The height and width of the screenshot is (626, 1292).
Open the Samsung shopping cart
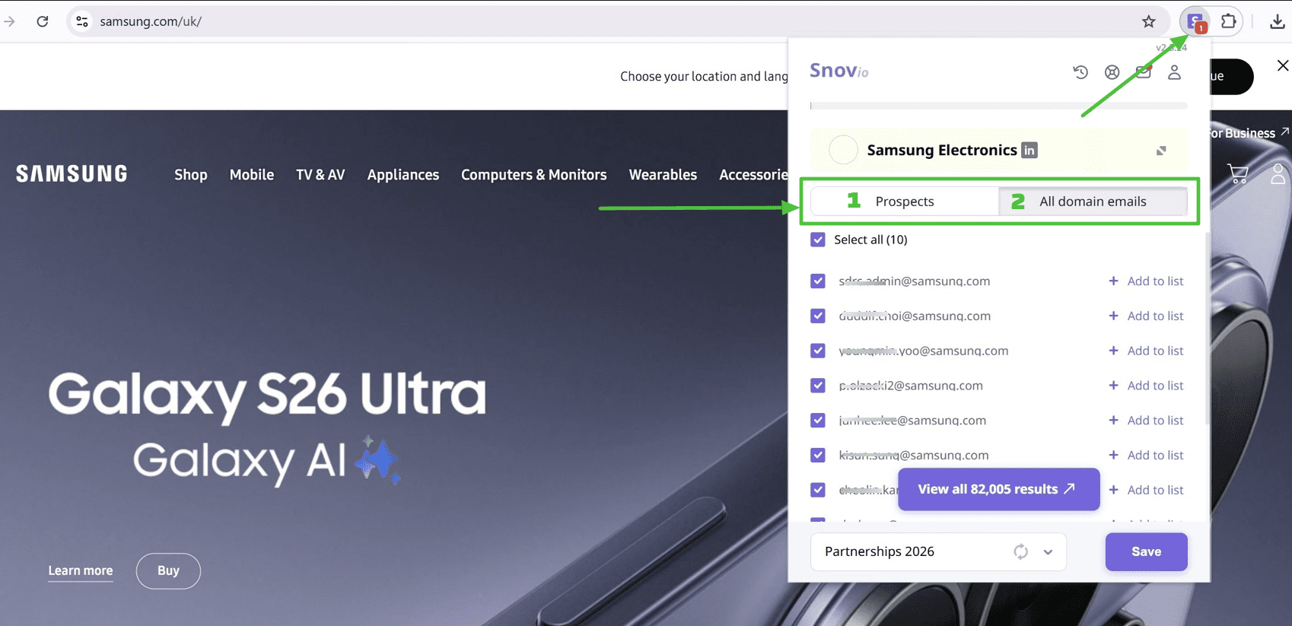1238,174
